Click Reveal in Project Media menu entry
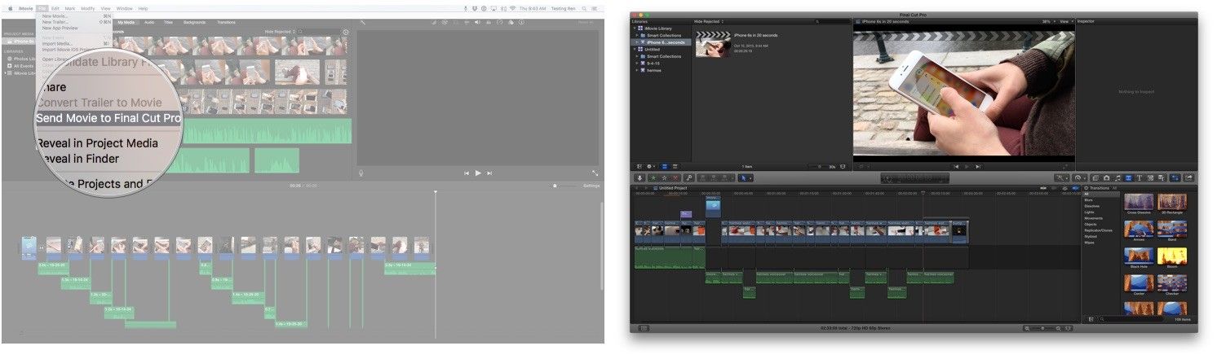This screenshot has width=1217, height=359. pyautogui.click(x=97, y=144)
